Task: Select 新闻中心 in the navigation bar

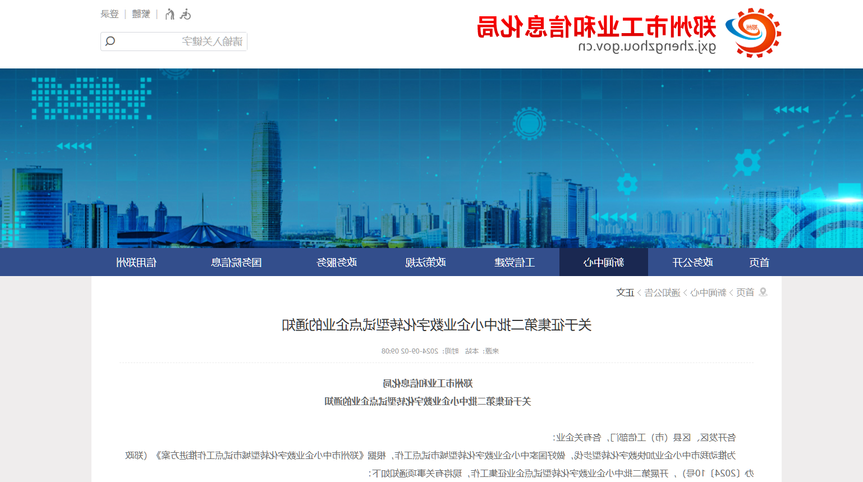Action: click(x=604, y=262)
